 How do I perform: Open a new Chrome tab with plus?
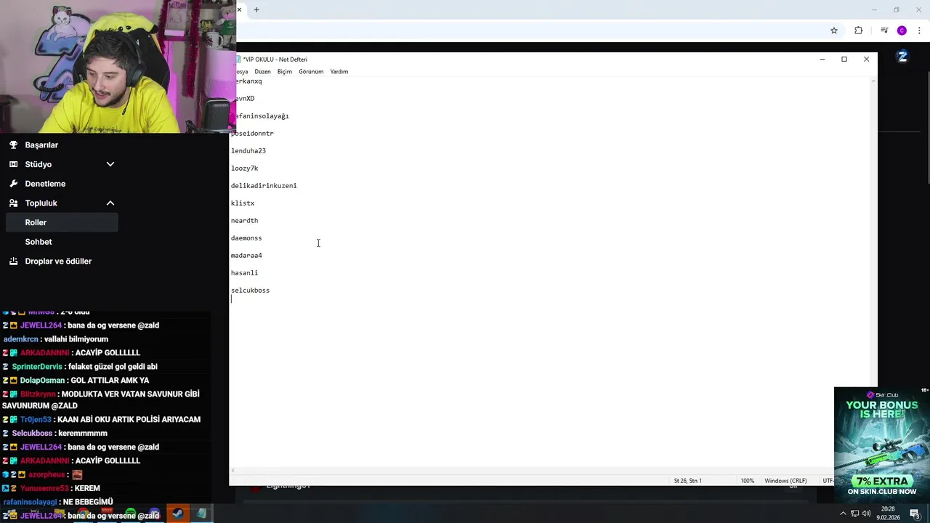pyautogui.click(x=256, y=9)
